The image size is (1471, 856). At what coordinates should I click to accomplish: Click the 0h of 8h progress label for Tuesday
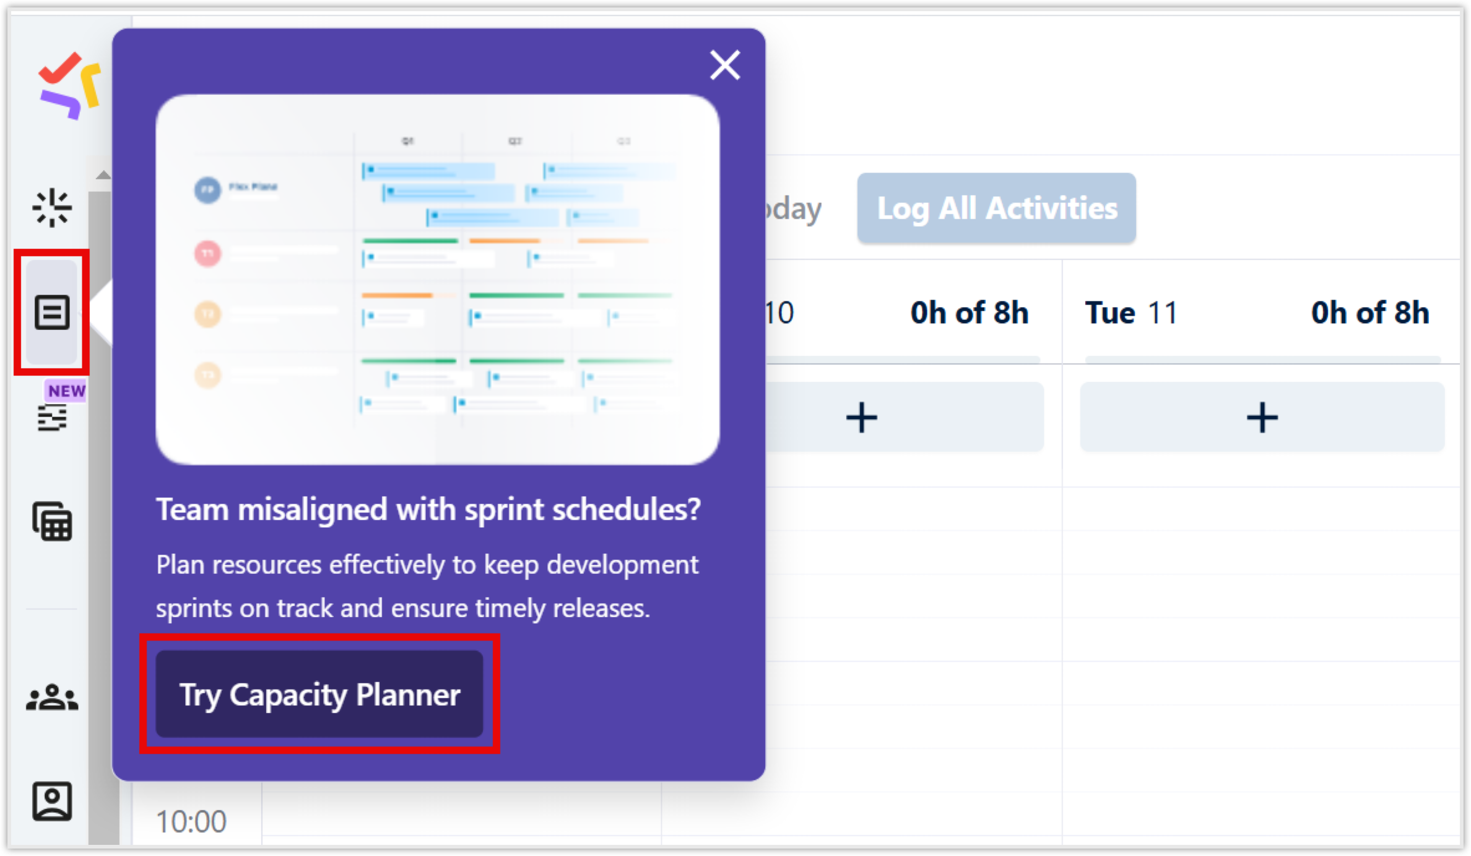pyautogui.click(x=1370, y=313)
